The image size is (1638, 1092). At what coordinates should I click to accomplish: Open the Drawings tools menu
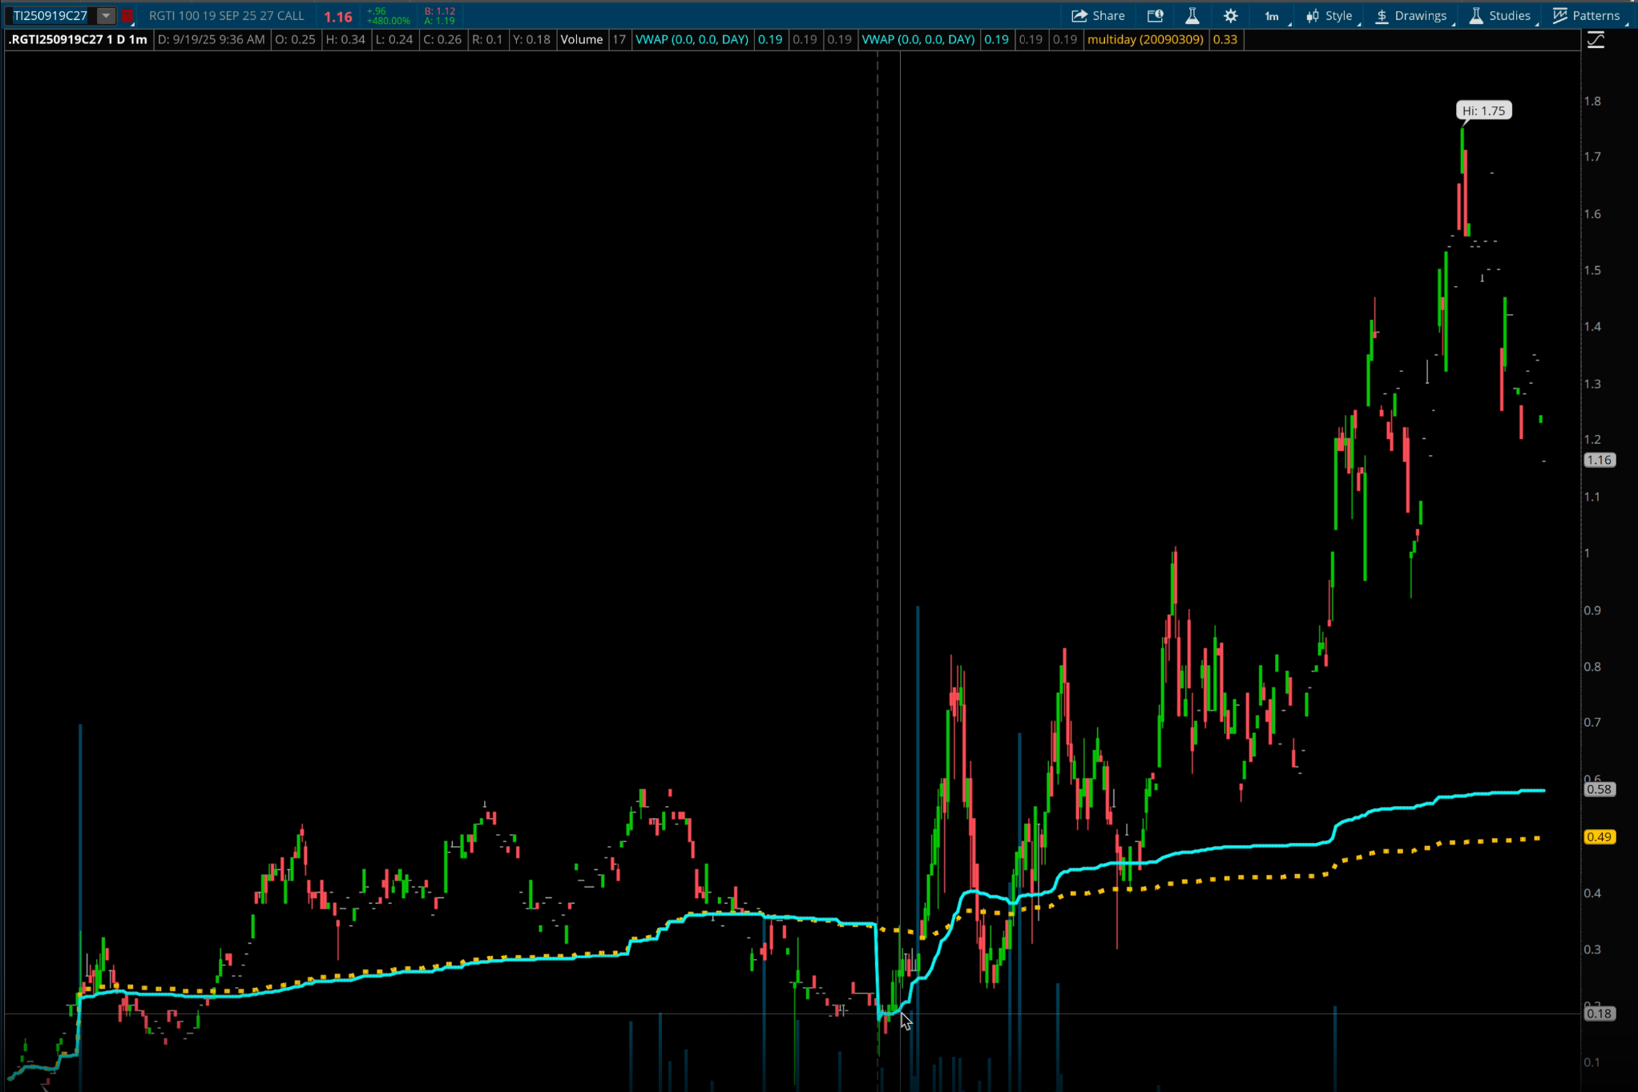pos(1410,15)
